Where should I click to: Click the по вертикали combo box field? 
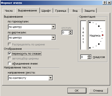[32, 38]
